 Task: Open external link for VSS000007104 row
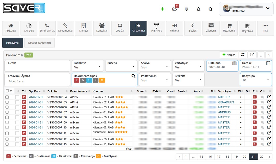pyautogui.click(x=269, y=97)
